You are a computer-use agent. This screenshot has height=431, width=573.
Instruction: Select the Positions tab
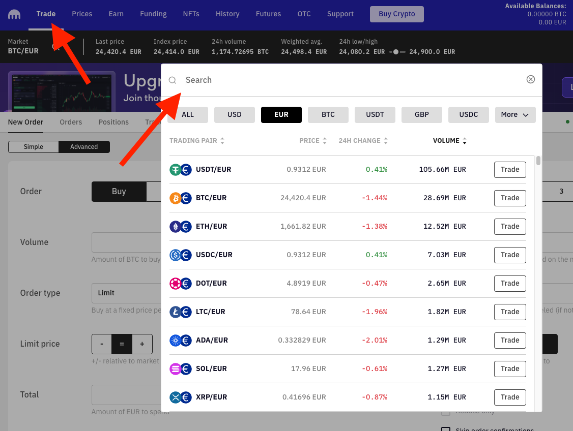tap(113, 122)
